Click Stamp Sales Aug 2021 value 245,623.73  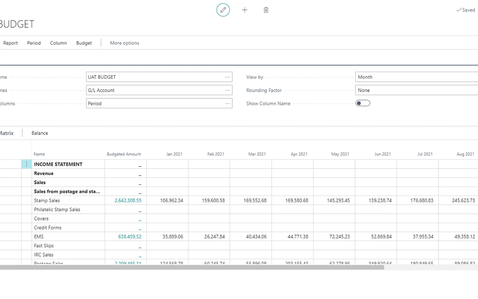tap(463, 200)
